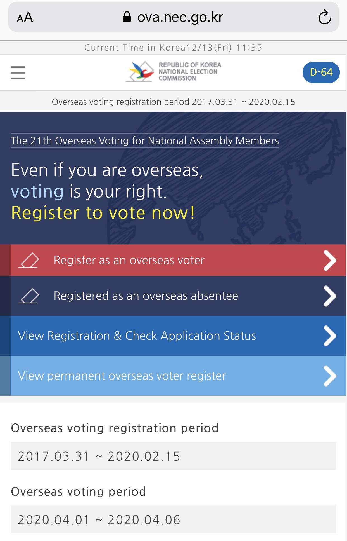Screen dimensions: 347x541
Task: Tap the lock icon beside the URL
Action: pyautogui.click(x=127, y=17)
